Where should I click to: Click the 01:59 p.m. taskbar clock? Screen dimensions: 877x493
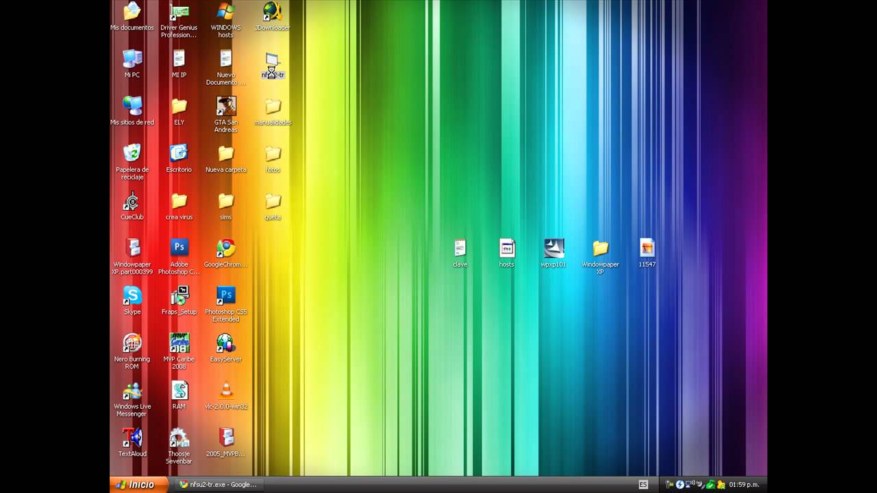click(x=744, y=485)
